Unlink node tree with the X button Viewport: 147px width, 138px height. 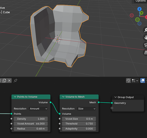pos(9,81)
